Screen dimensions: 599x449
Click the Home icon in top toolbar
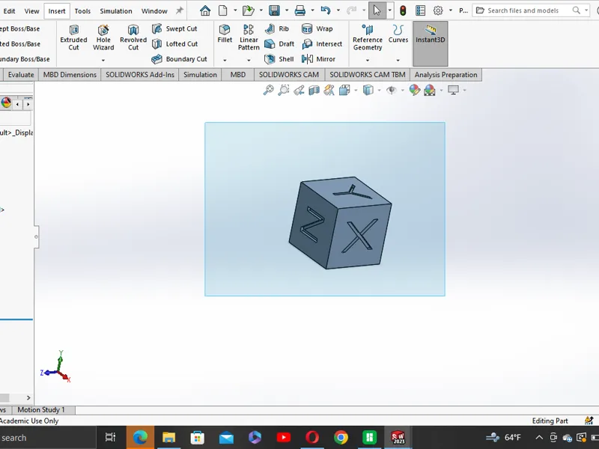[205, 10]
